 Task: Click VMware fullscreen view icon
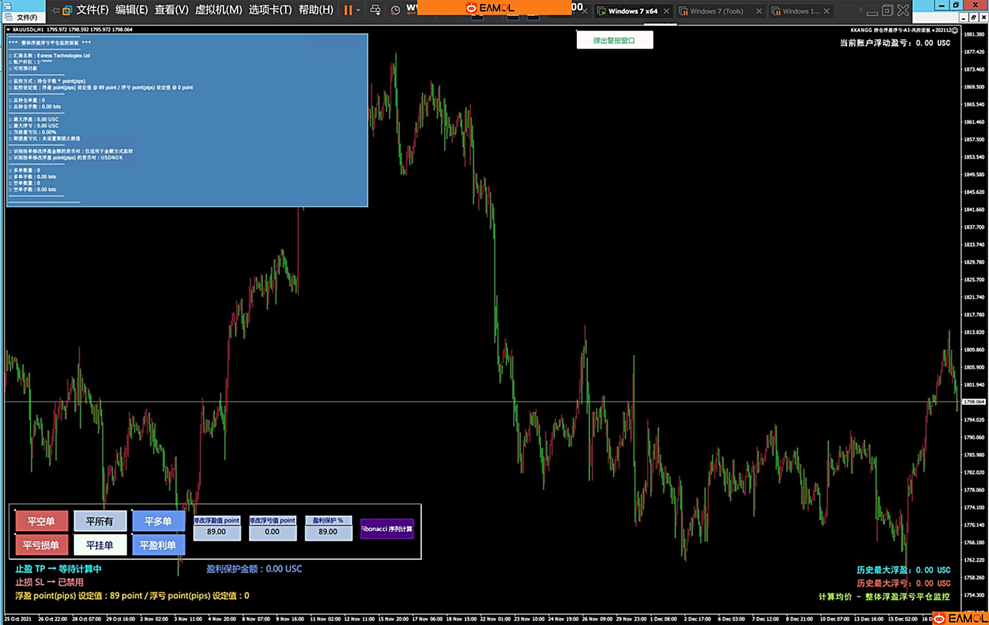coord(887,10)
